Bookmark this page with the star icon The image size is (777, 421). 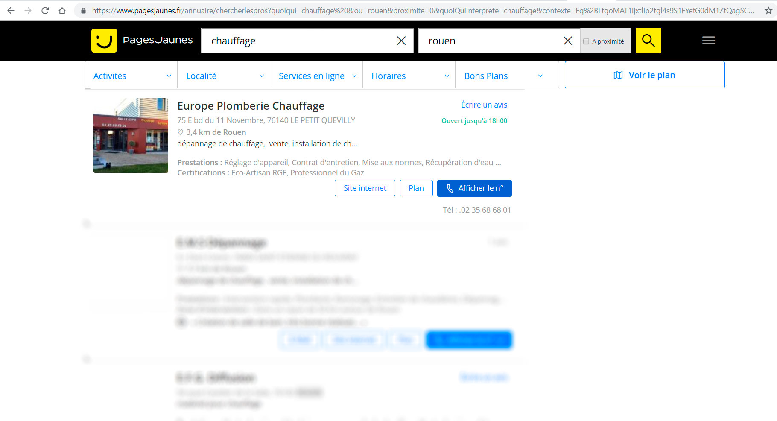[768, 11]
